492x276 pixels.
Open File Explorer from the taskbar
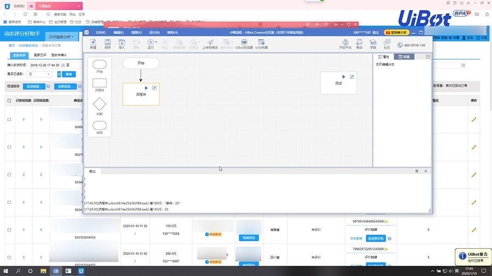tap(43, 271)
